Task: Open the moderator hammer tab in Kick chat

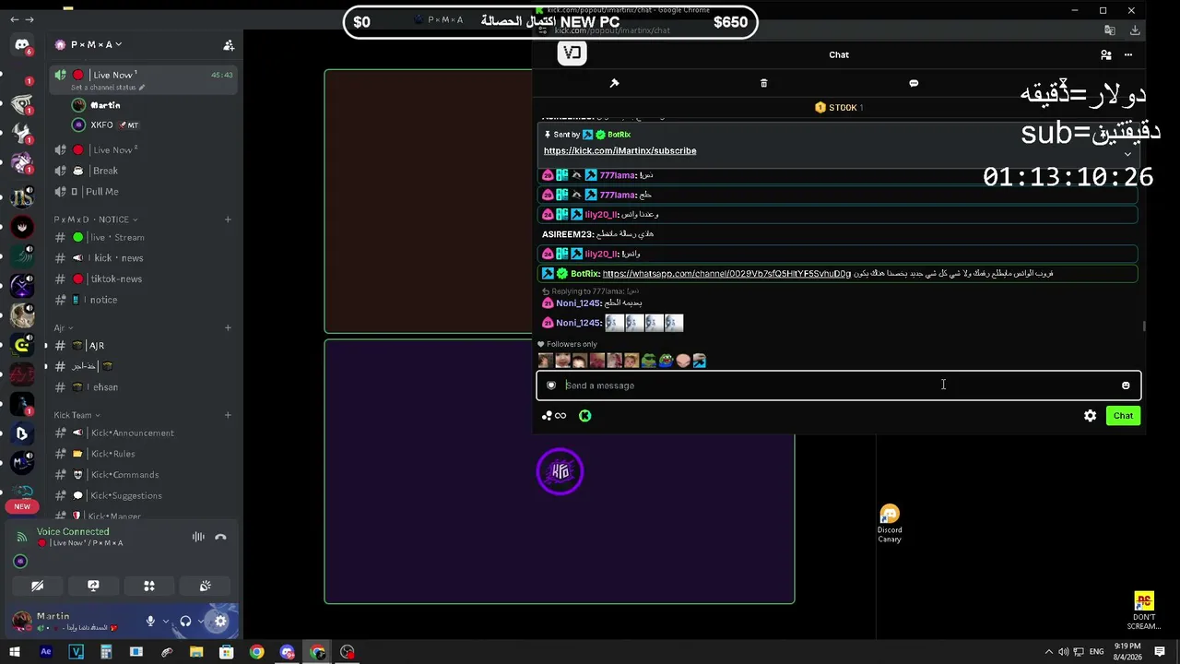Action: pos(614,83)
